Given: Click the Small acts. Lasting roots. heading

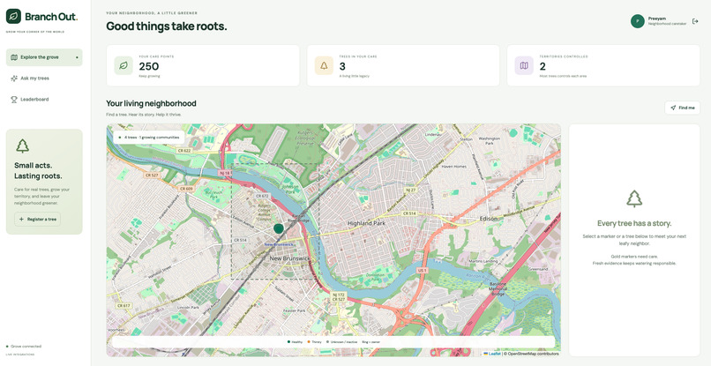Looking at the screenshot, I should tap(38, 170).
